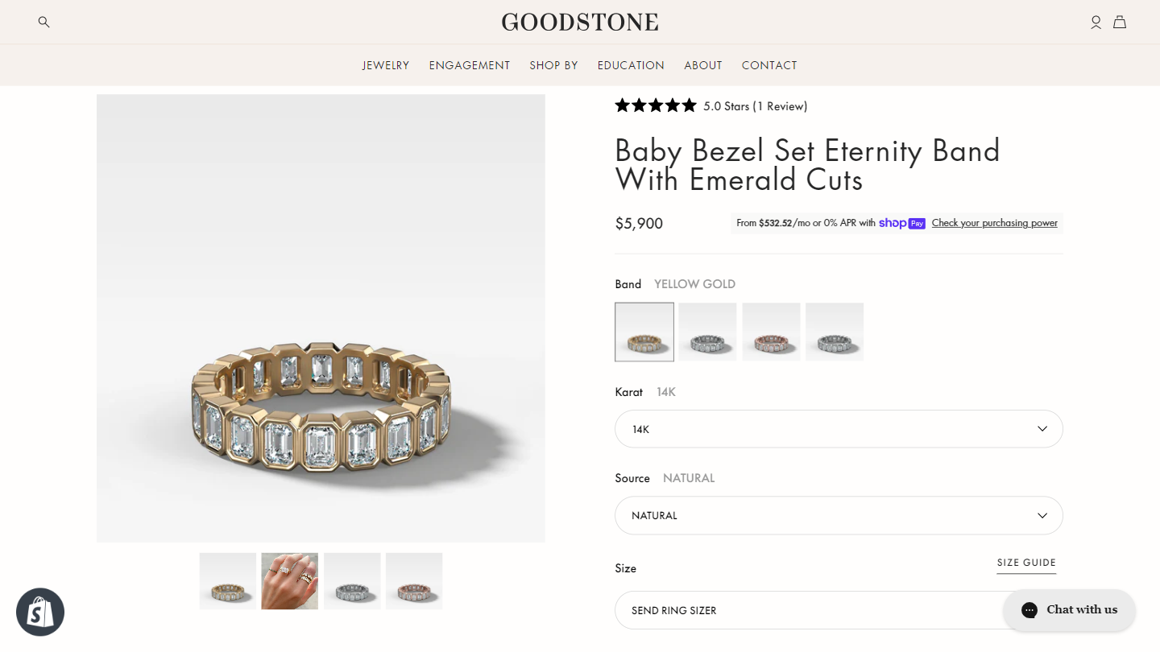Select the rose gold band swatch

click(771, 332)
